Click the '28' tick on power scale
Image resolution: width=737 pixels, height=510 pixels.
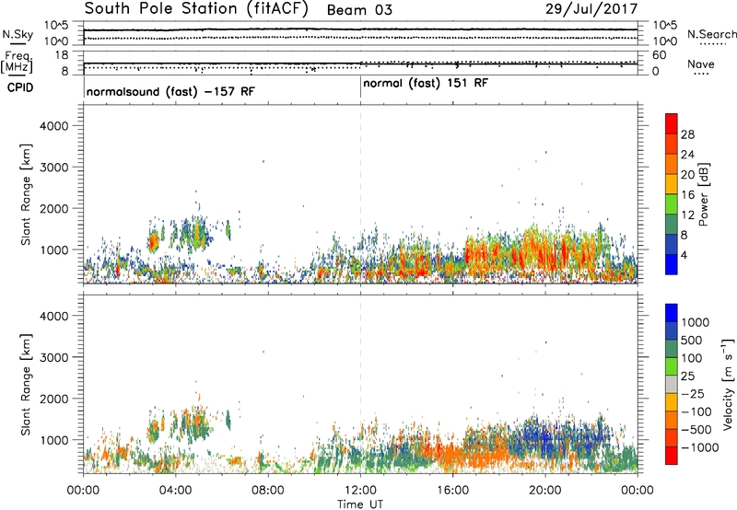click(687, 134)
